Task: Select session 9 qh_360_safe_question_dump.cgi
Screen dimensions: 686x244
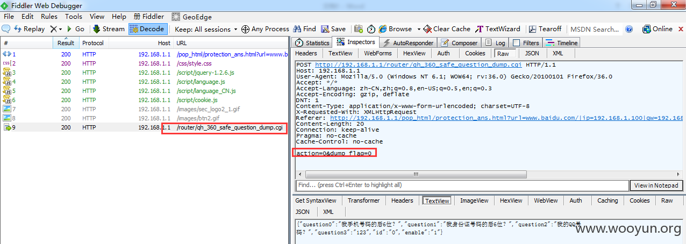Action: coord(145,127)
